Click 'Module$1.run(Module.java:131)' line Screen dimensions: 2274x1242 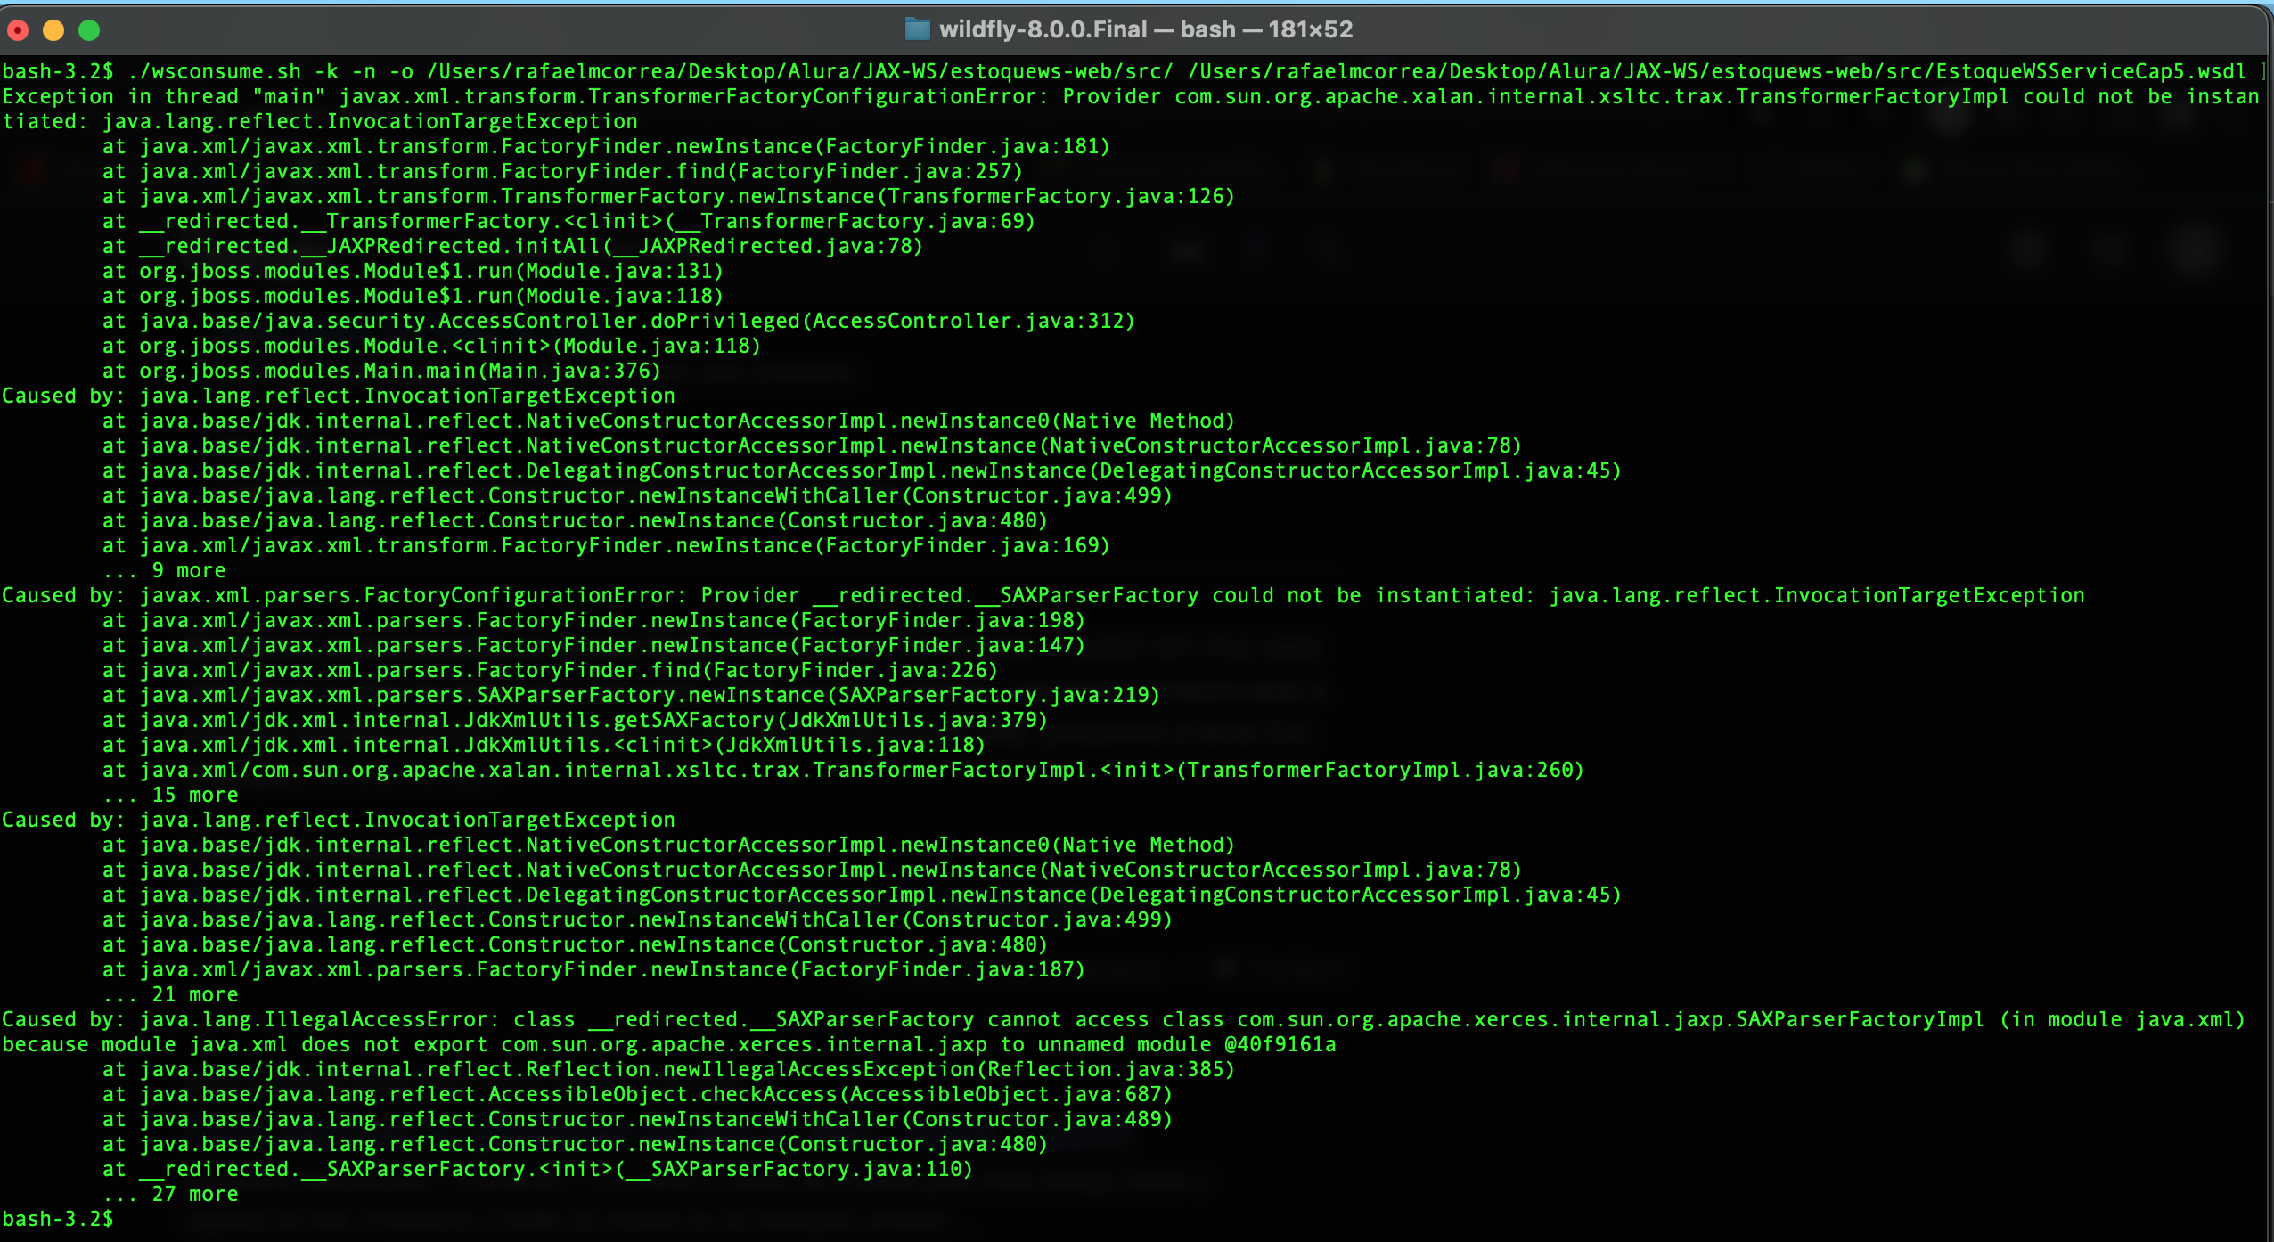413,271
